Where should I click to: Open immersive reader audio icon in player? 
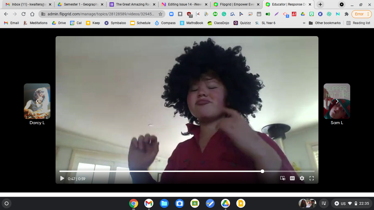(x=283, y=179)
